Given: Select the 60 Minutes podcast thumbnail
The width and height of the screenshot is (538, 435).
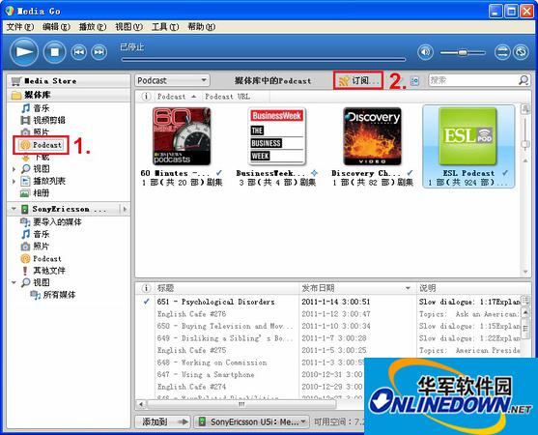Looking at the screenshot, I should 182,136.
